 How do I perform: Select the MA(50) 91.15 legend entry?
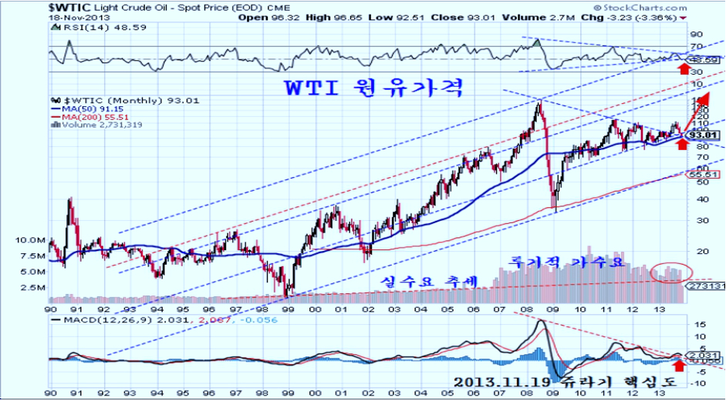[85, 109]
